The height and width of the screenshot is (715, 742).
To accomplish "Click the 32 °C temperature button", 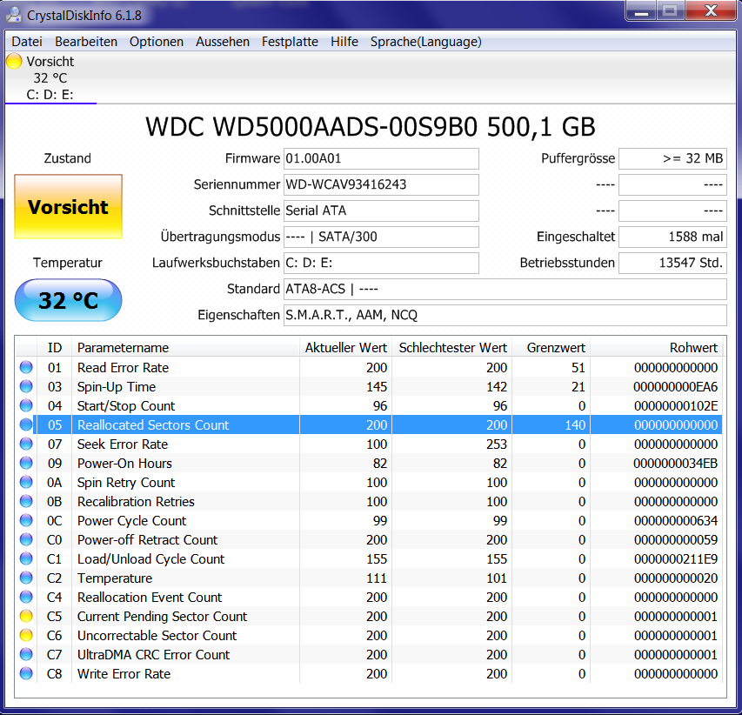I will [68, 300].
